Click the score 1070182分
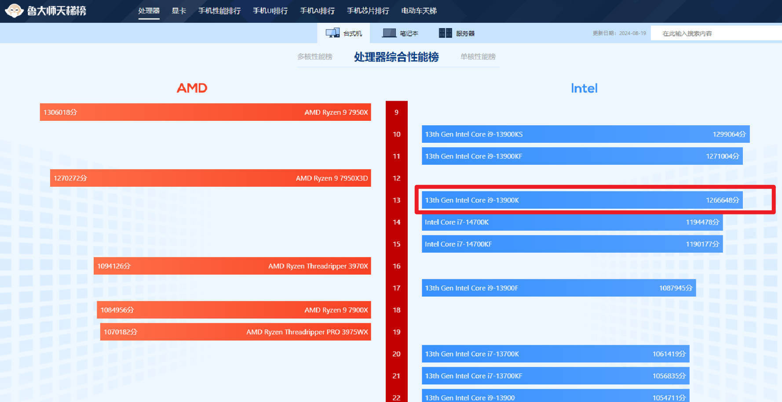The image size is (782, 402). [x=121, y=332]
